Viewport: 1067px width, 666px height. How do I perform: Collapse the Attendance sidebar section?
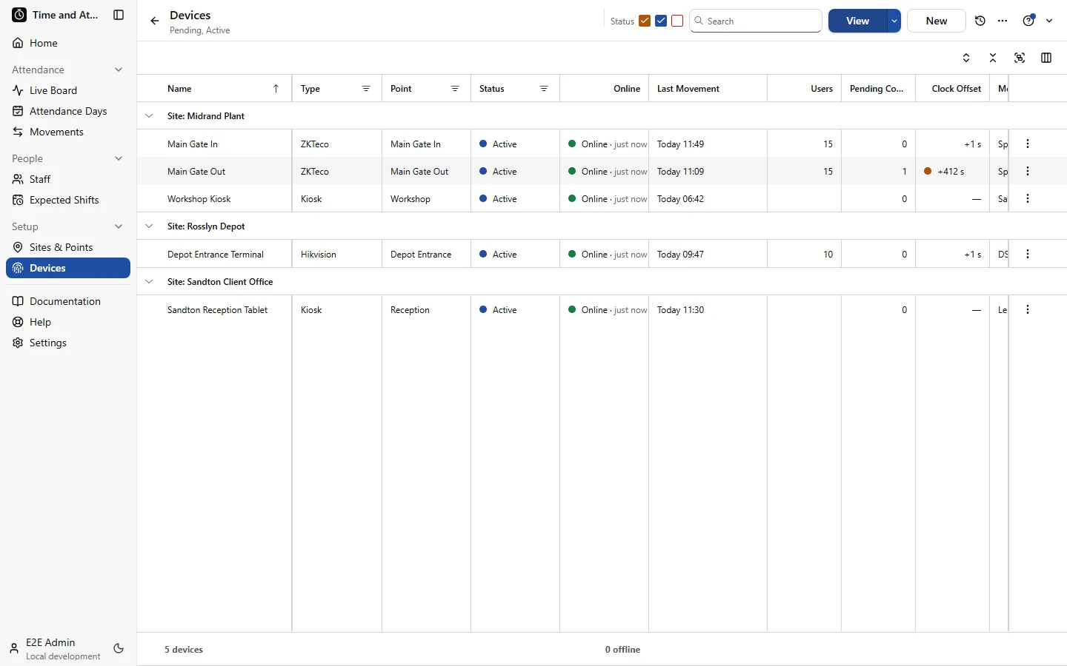[119, 70]
